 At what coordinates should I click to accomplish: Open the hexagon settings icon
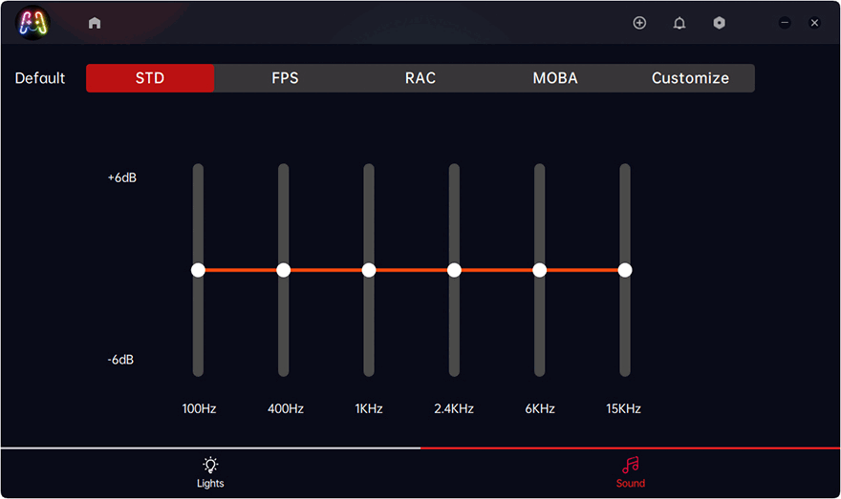point(720,23)
